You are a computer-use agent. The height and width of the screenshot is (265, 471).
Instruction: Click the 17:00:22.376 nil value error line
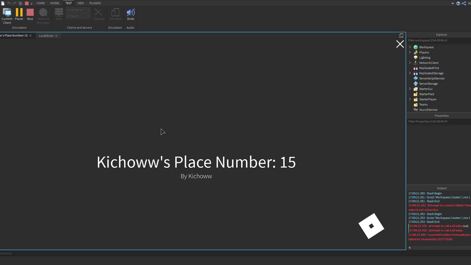click(439, 226)
